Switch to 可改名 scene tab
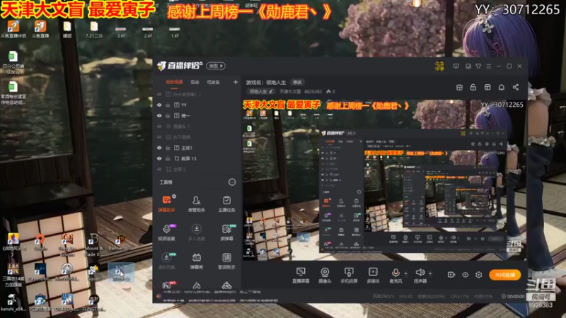566x318 pixels. coord(214,82)
